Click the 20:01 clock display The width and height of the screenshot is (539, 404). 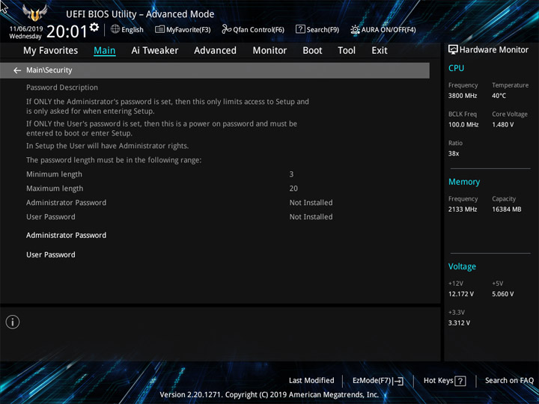click(67, 31)
